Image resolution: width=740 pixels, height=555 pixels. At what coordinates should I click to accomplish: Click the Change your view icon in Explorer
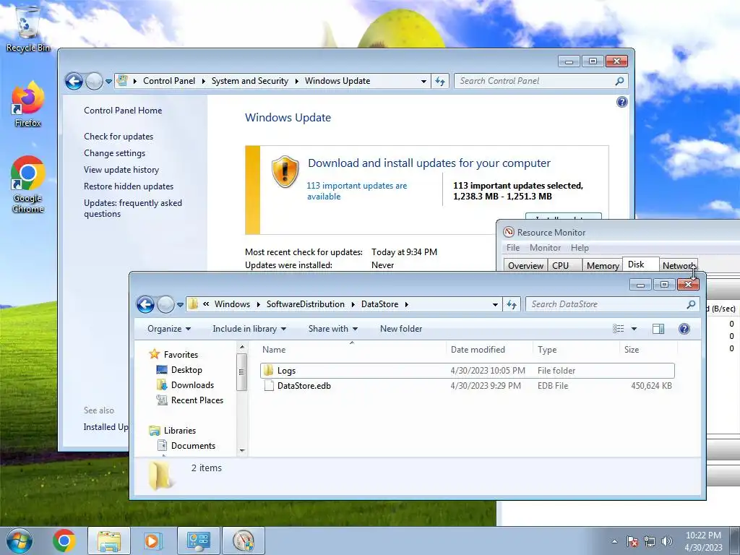click(x=619, y=329)
